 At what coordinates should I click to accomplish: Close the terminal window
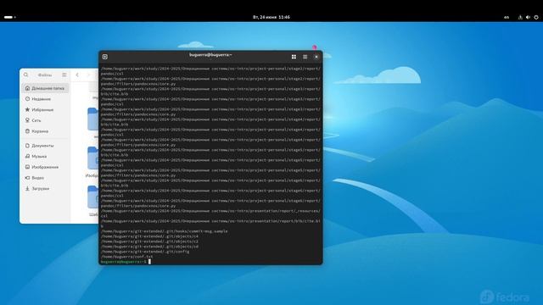316,57
